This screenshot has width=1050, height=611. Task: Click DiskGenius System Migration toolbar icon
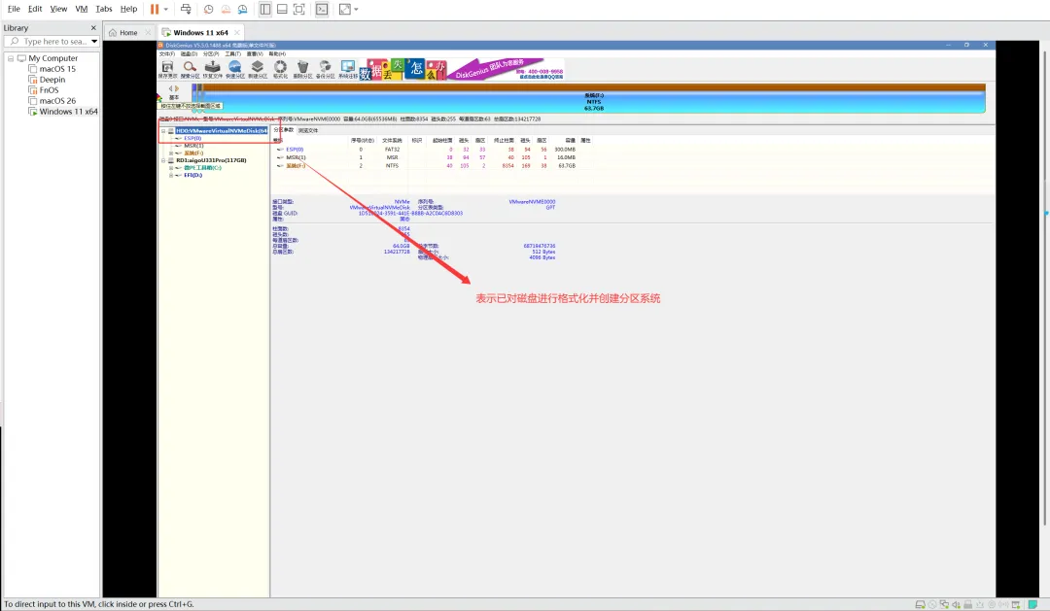pyautogui.click(x=347, y=69)
